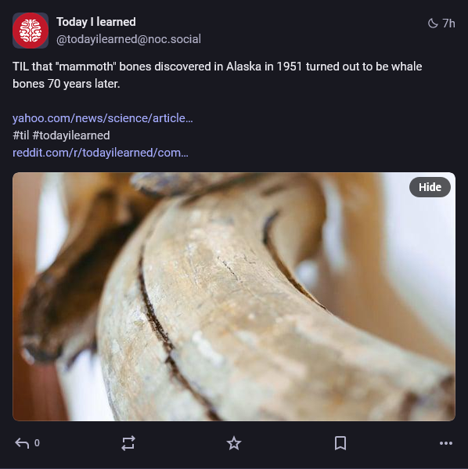Image resolution: width=468 pixels, height=469 pixels.
Task: Select the 'Today I learned' display name
Action: pyautogui.click(x=96, y=22)
